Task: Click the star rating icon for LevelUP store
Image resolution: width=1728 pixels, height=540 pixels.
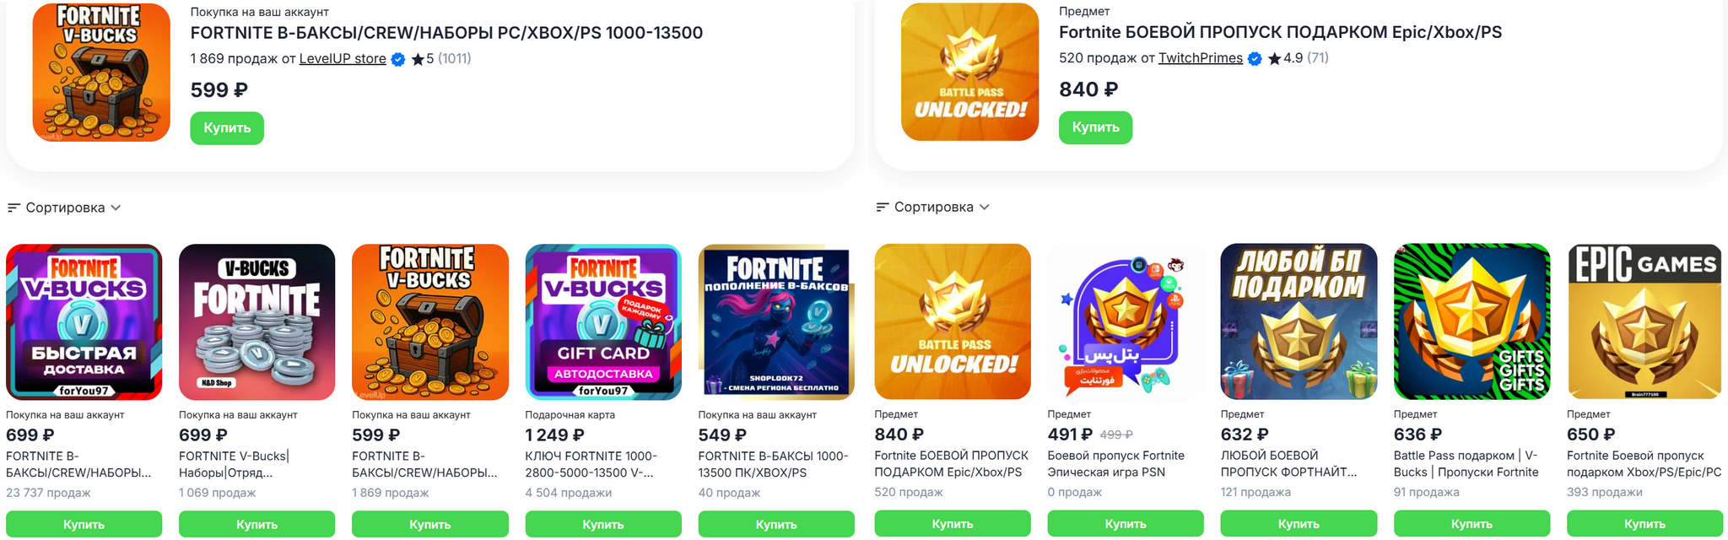Action: [417, 59]
